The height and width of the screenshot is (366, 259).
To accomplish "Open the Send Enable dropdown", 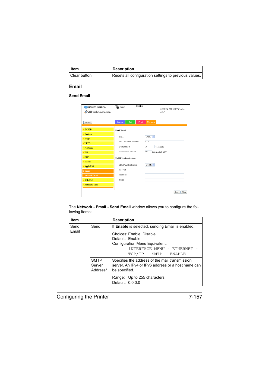I will click(150, 137).
